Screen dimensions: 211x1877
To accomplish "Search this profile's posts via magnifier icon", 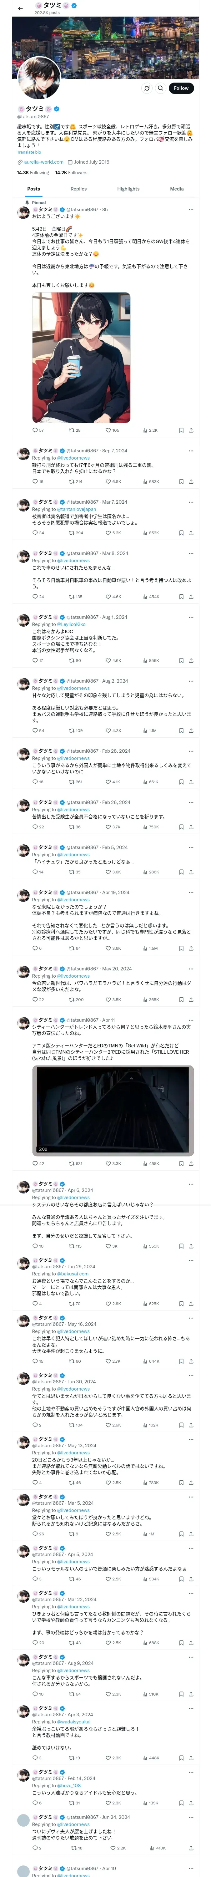I will click(x=160, y=88).
